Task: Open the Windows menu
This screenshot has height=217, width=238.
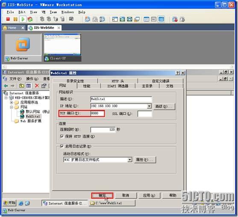Action: click(68, 12)
